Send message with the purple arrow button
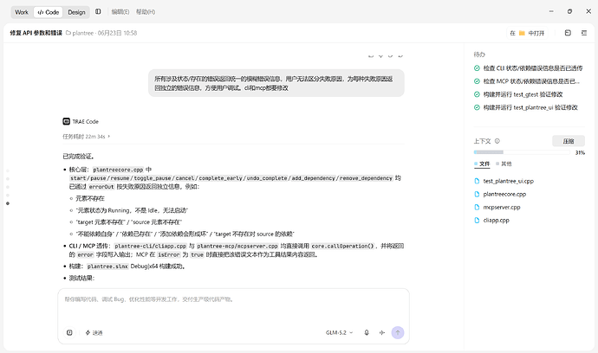The image size is (598, 353). (x=398, y=332)
